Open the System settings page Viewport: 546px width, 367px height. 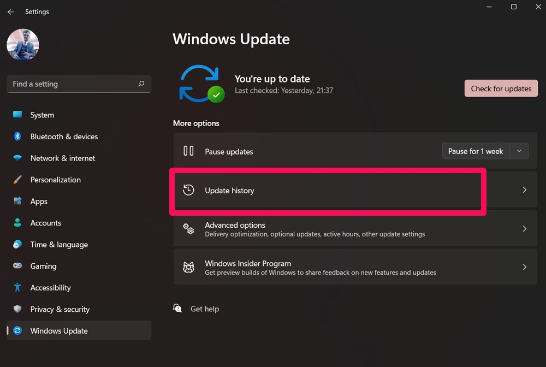pyautogui.click(x=42, y=115)
